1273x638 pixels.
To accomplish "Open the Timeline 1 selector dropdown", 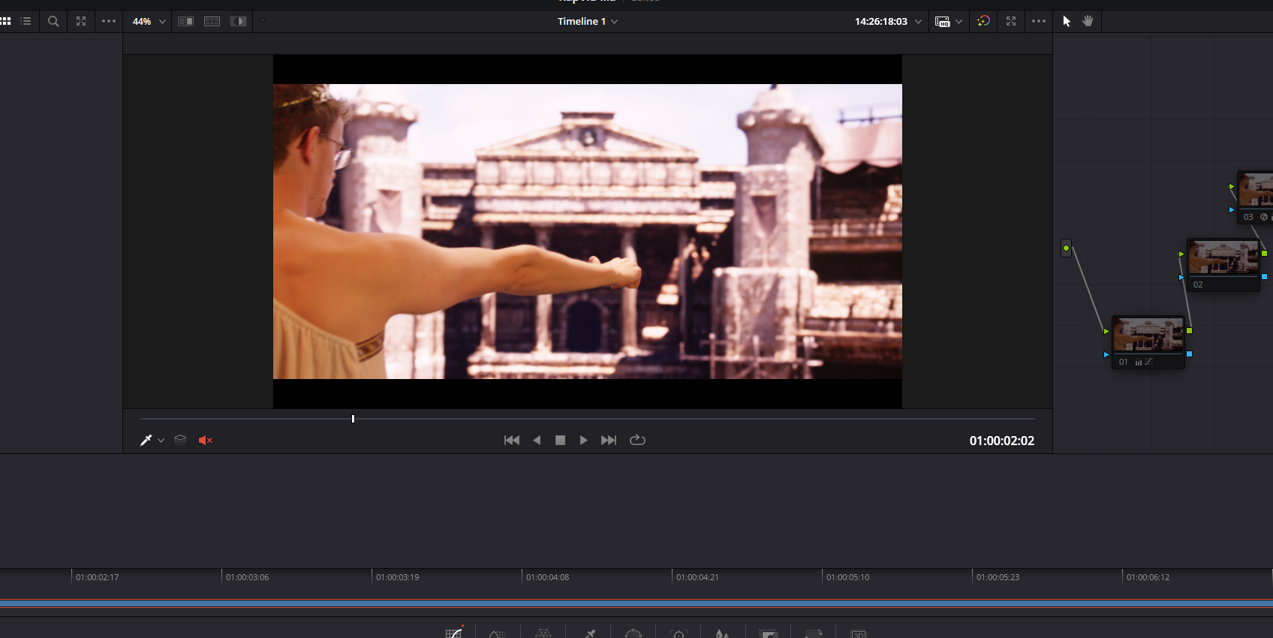I will [588, 21].
